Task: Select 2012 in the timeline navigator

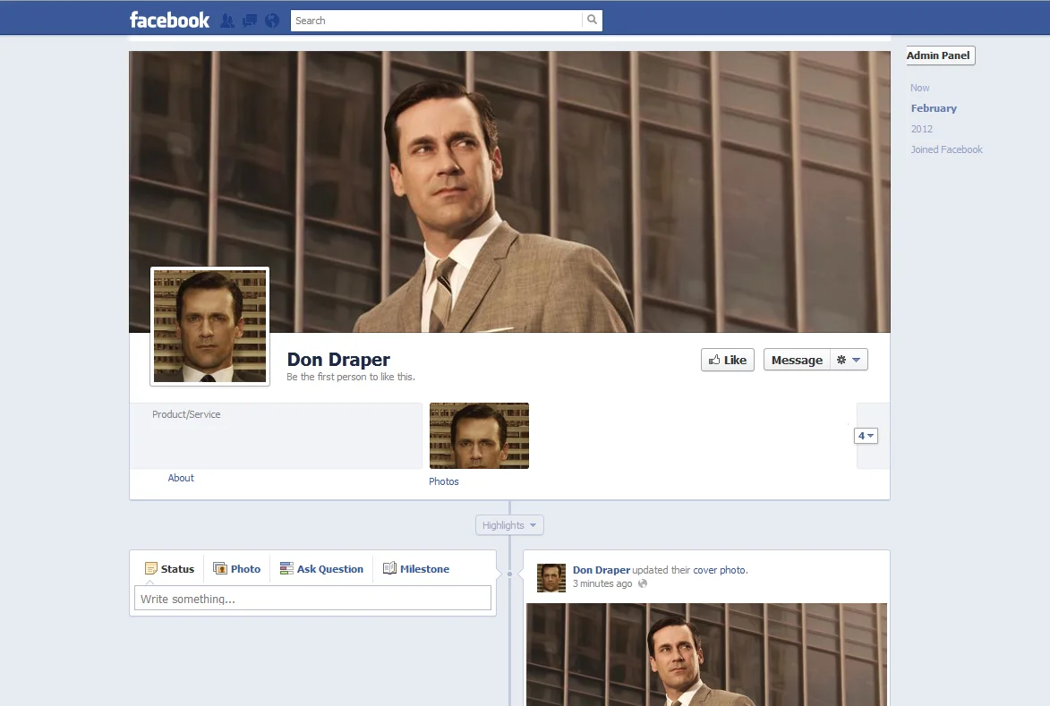Action: pyautogui.click(x=922, y=129)
